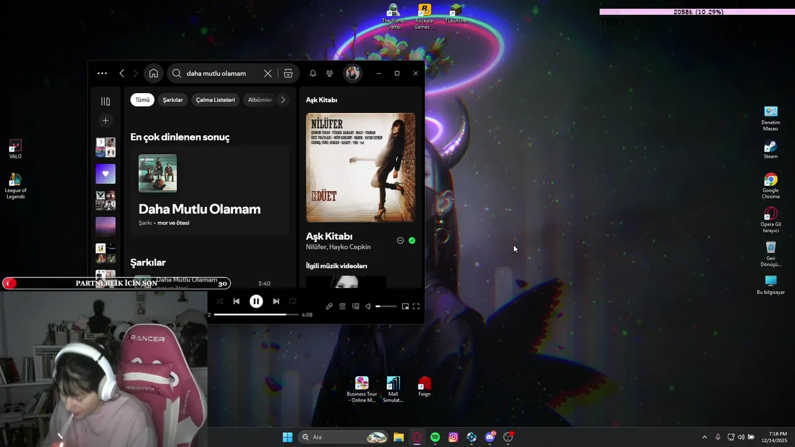Open the Discord taskbar icon
795x447 pixels.
(490, 437)
